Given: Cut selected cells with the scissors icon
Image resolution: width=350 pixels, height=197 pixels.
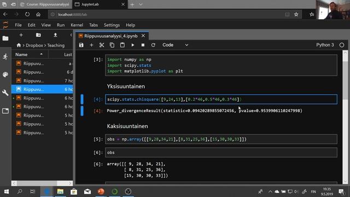Looking at the screenshot, I should [102, 45].
